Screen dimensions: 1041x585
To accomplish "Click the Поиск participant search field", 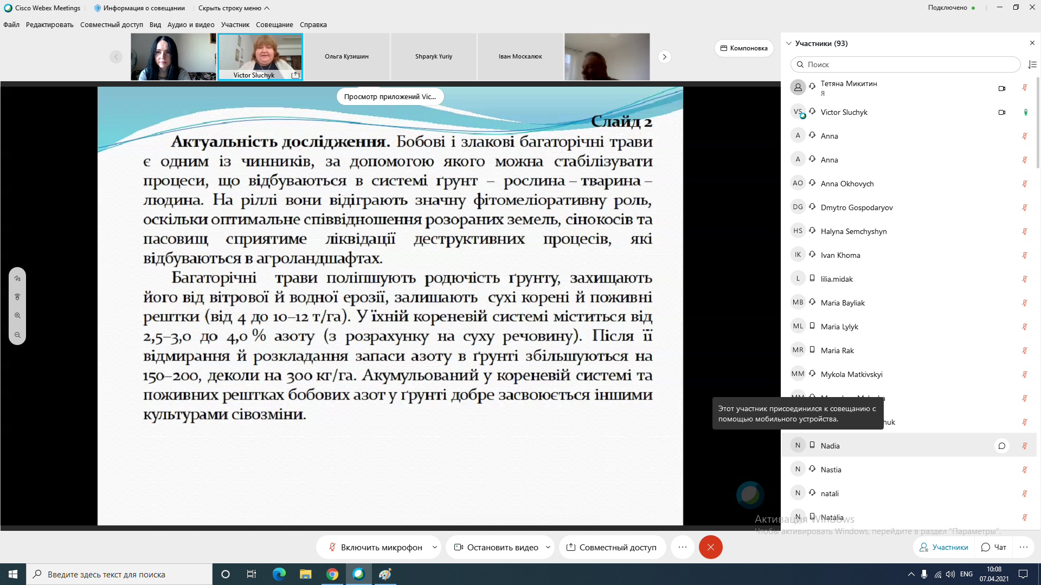I will (x=905, y=64).
